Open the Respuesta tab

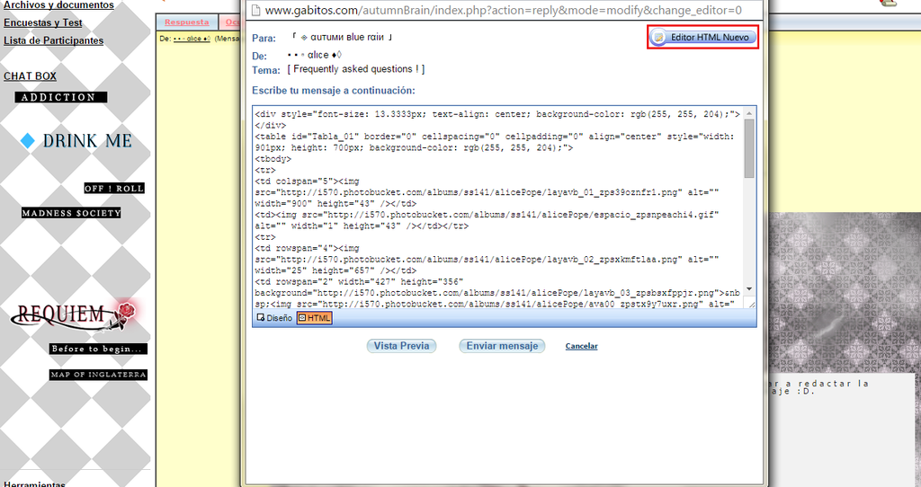[x=187, y=22]
